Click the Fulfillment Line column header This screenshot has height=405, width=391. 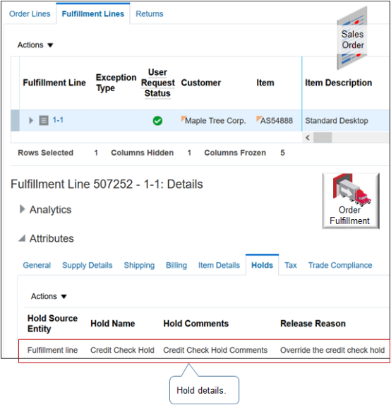pos(54,83)
